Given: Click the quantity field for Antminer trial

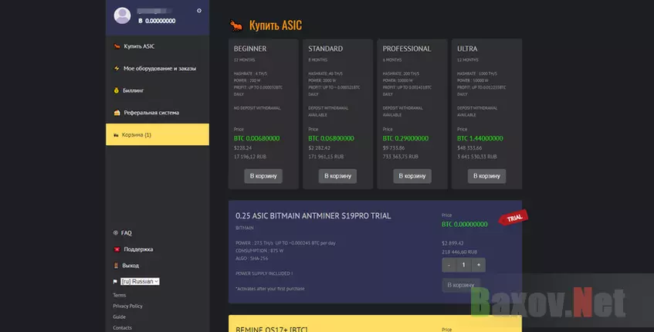Looking at the screenshot, I should click(463, 264).
